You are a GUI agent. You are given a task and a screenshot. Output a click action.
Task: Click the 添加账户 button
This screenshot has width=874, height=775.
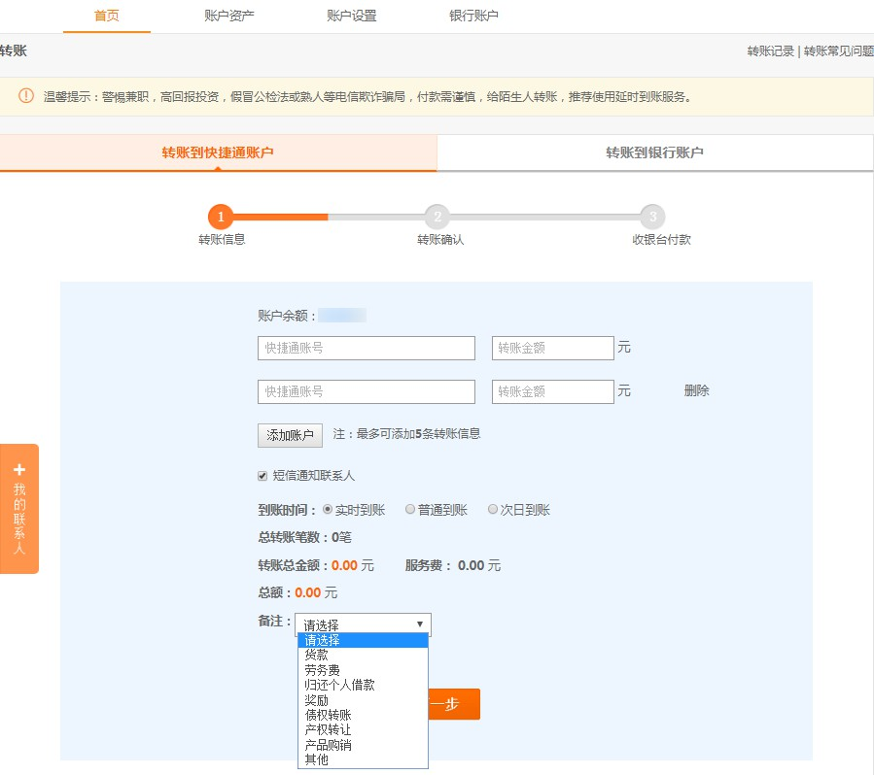coord(290,435)
